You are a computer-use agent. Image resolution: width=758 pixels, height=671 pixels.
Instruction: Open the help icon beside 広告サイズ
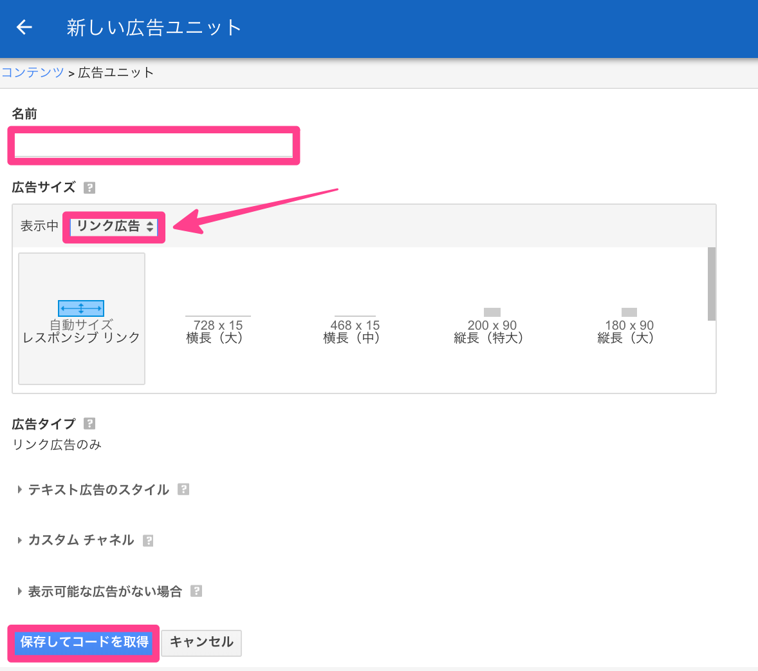click(x=89, y=187)
